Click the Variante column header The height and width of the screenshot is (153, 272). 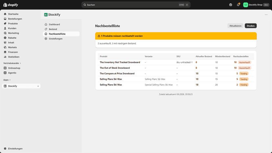coord(149,56)
